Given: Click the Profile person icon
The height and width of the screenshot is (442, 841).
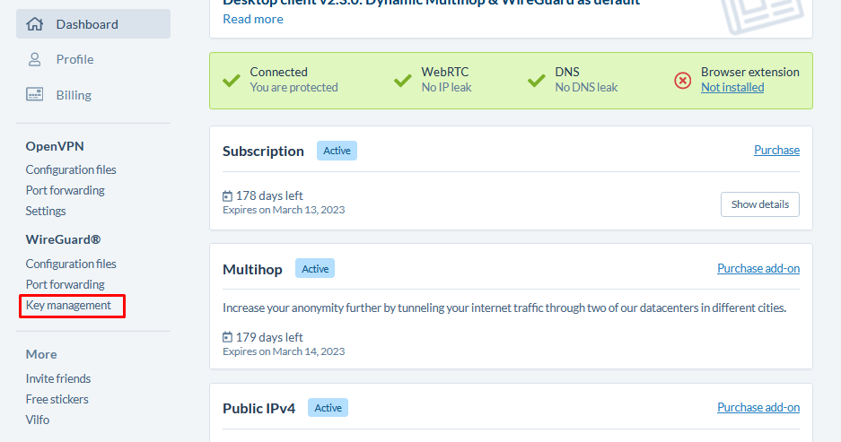Looking at the screenshot, I should point(34,59).
